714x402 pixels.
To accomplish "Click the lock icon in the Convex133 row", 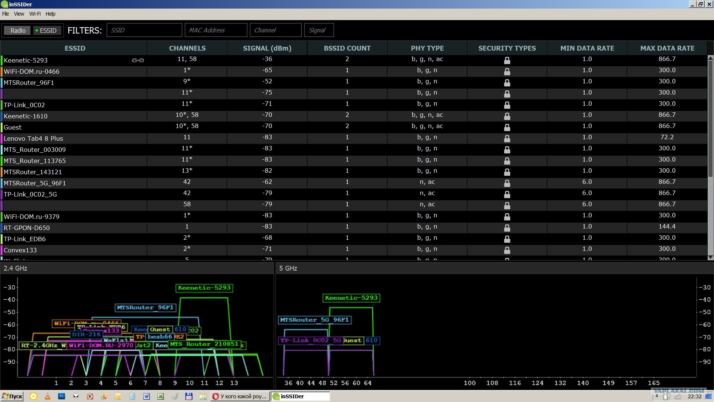I will (x=507, y=250).
